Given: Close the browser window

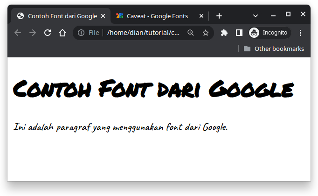Looking at the screenshot, I should (x=303, y=14).
